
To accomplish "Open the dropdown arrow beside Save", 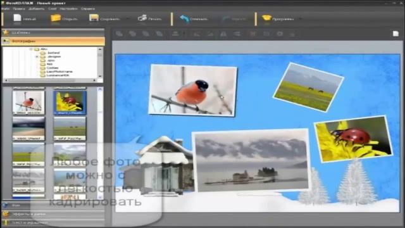I will pyautogui.click(x=128, y=19).
